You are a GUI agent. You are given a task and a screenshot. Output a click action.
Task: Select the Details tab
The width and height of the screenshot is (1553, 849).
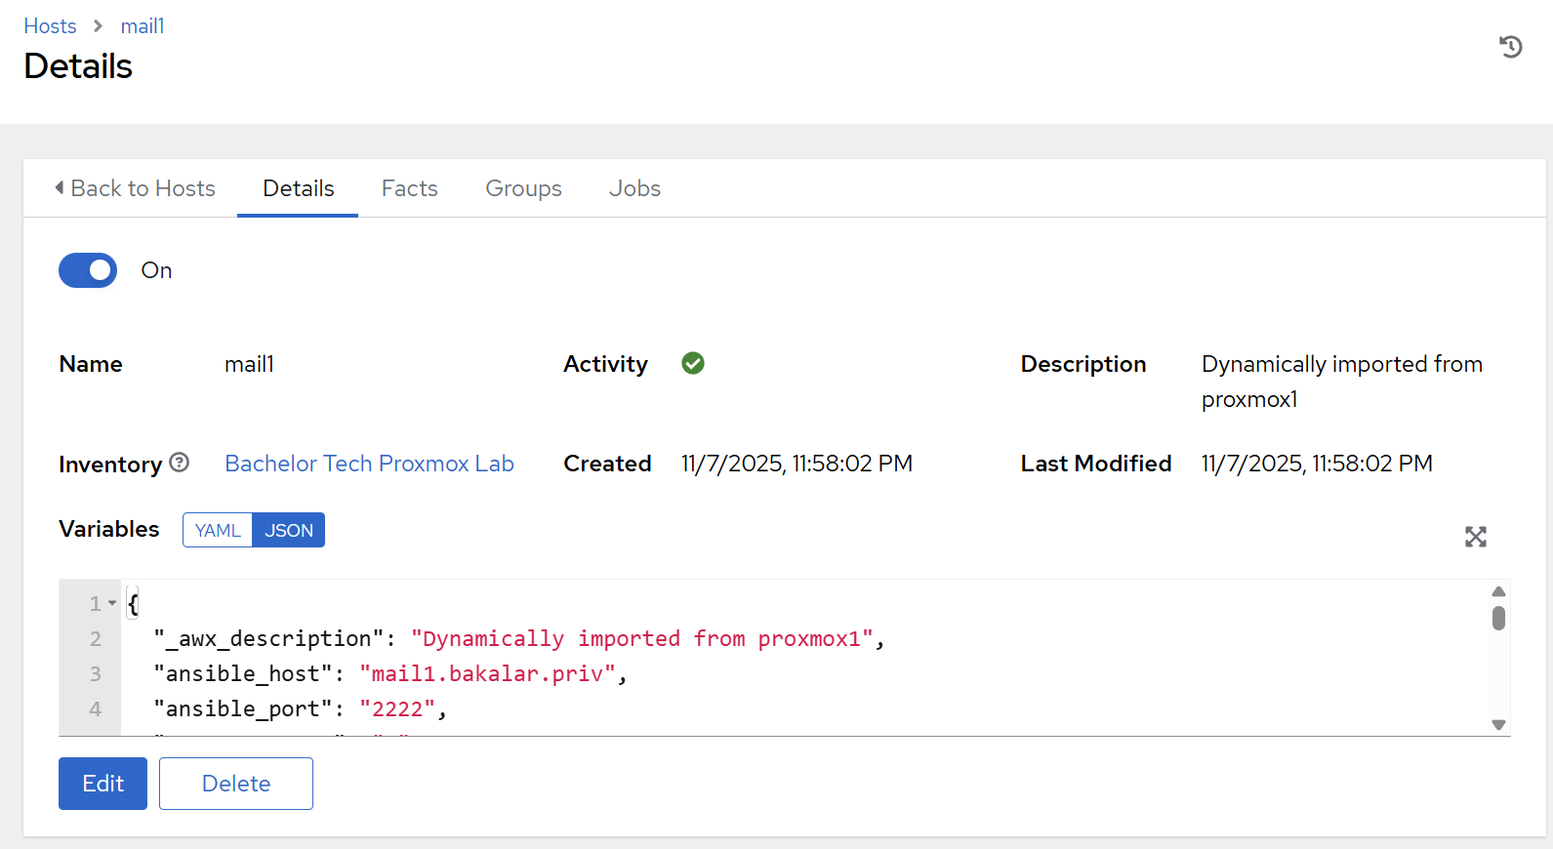[298, 188]
